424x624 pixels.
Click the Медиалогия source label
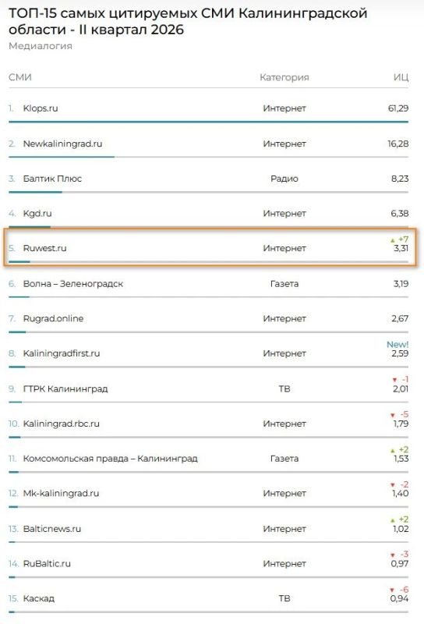click(41, 46)
